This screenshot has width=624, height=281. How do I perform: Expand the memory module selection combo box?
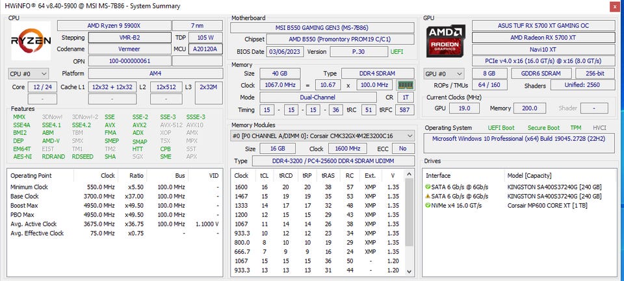[x=322, y=136]
